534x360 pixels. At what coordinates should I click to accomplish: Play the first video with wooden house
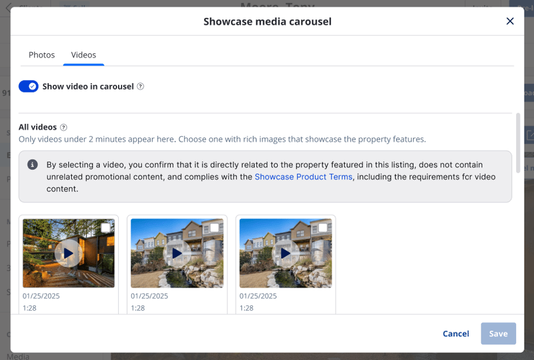point(68,254)
